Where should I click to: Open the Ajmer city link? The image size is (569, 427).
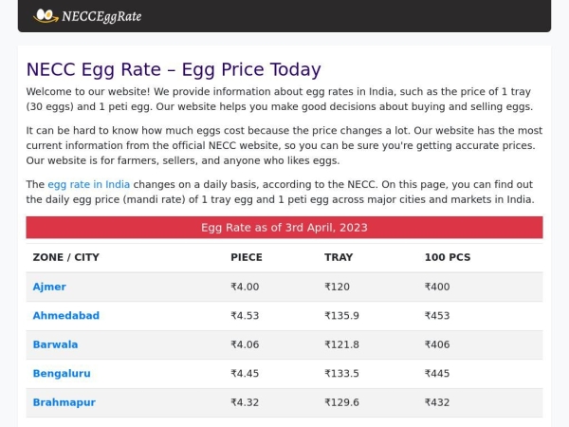(x=49, y=287)
